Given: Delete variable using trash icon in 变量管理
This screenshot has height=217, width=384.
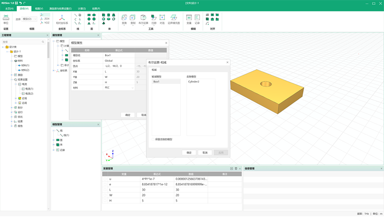Looking at the screenshot, I should (236, 169).
